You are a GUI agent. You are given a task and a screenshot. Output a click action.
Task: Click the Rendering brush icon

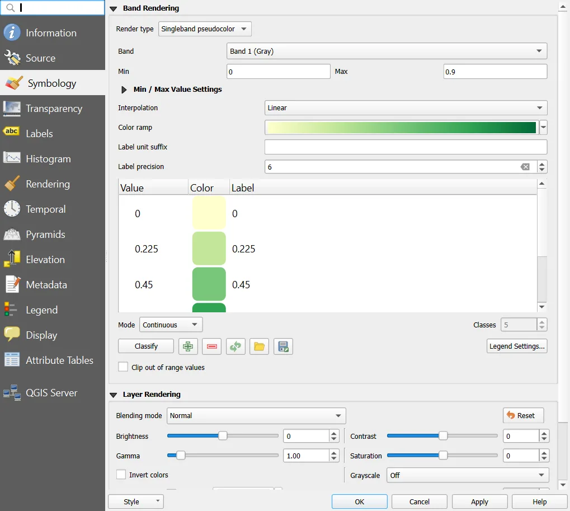(12, 184)
